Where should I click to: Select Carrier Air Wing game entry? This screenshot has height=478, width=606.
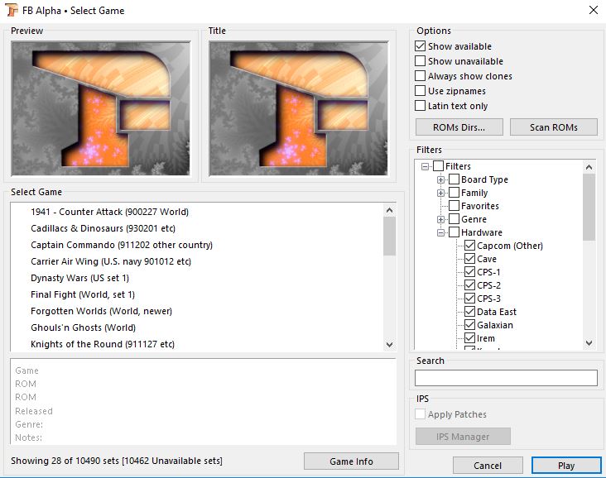[x=111, y=261]
